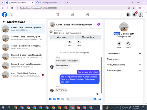
Task: Choose a GIF icon
Action: pyautogui.click(x=62, y=99)
